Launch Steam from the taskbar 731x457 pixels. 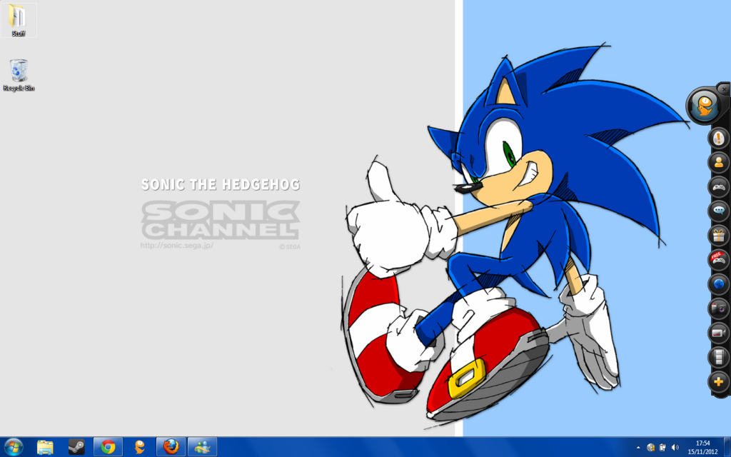coord(76,447)
